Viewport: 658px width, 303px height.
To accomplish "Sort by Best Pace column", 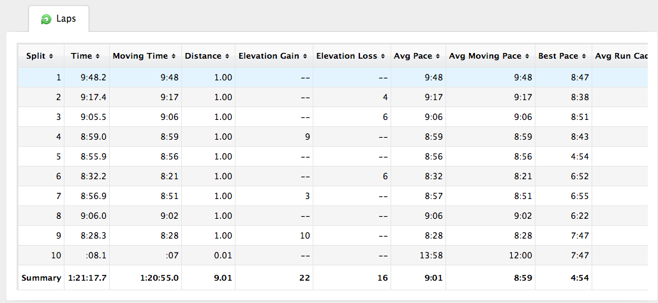I will (x=562, y=56).
